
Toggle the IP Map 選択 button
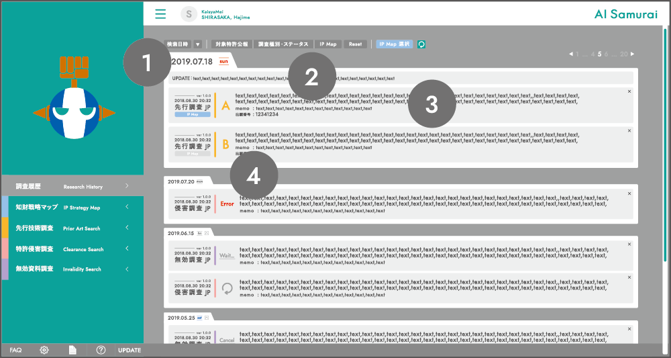point(395,44)
